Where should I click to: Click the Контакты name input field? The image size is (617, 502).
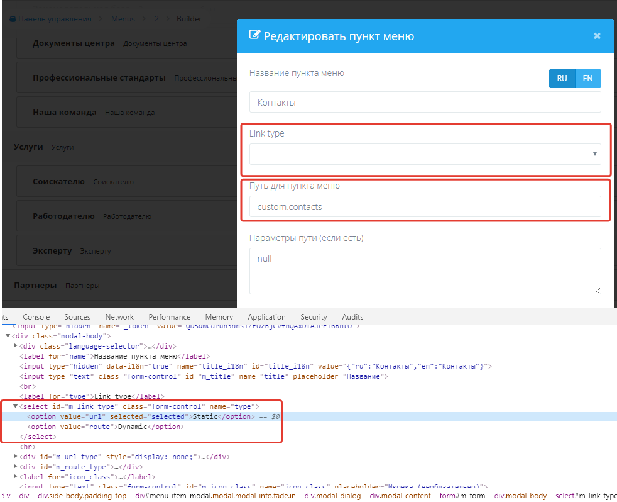pyautogui.click(x=425, y=101)
